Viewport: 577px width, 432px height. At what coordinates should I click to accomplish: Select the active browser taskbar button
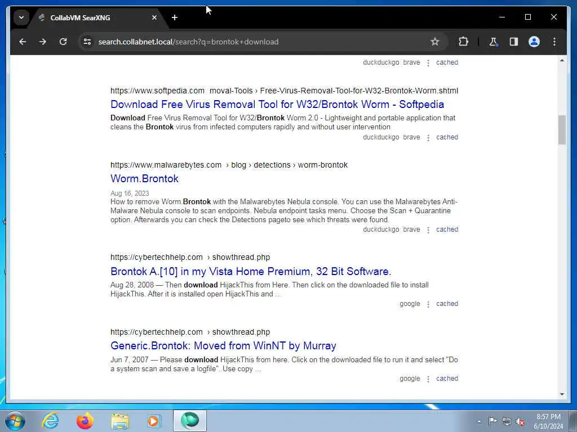pos(190,421)
